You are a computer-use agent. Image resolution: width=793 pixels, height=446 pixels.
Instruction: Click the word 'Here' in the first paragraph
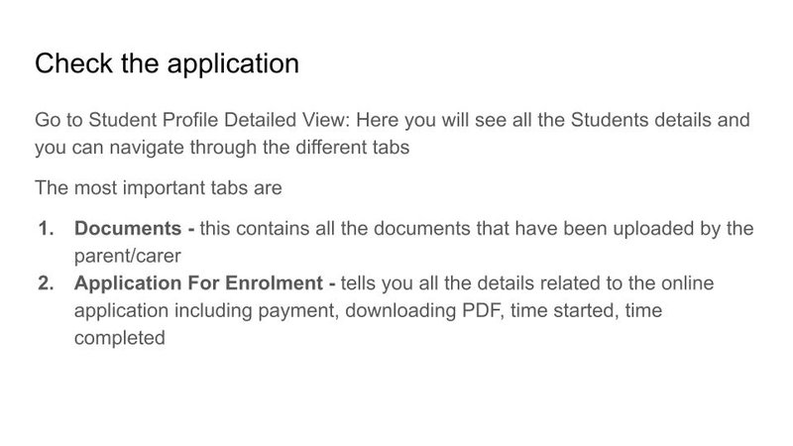[x=379, y=121]
